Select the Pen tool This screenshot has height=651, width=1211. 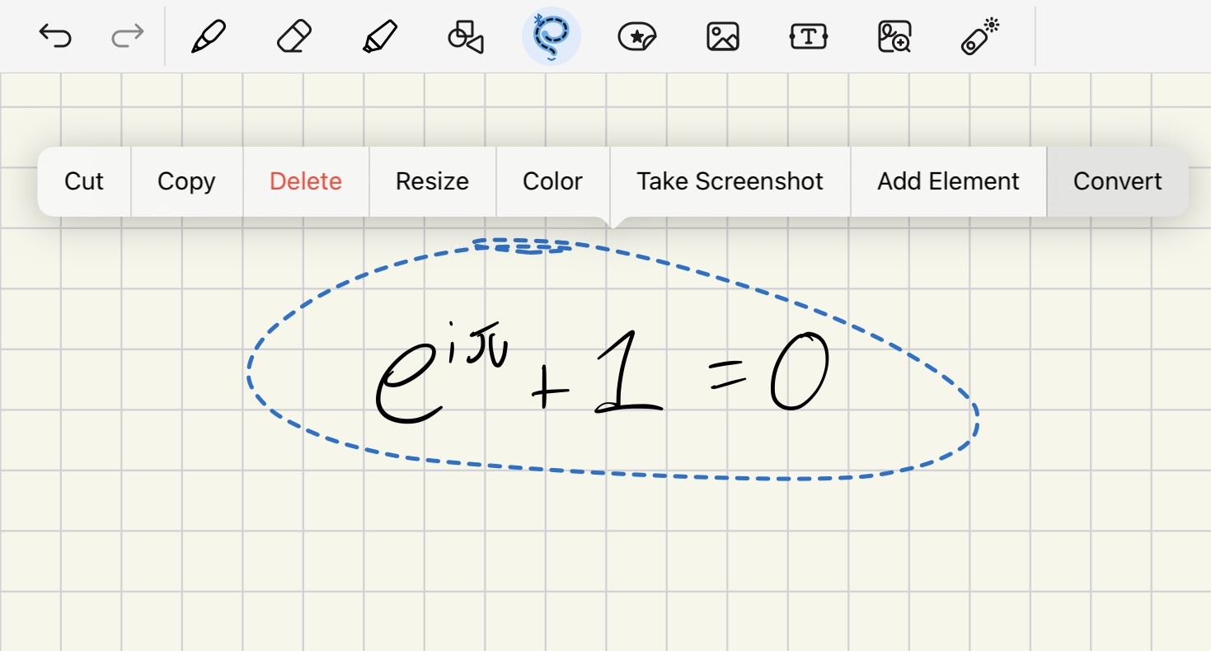209,36
